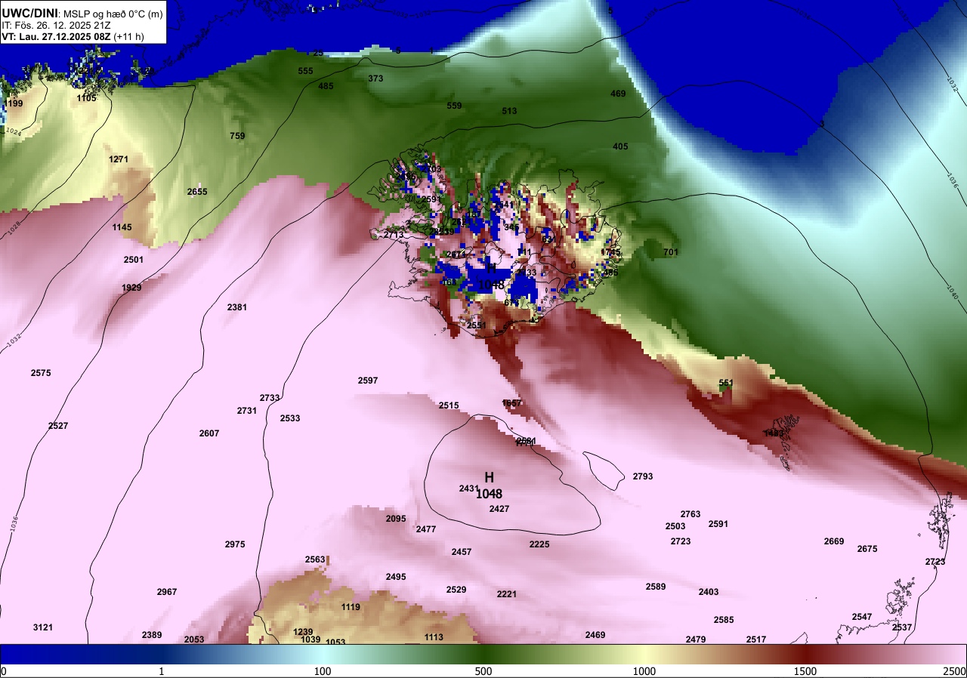Viewport: 967px width, 678px height.
Task: Click the map value 2381
Action: pos(237,307)
